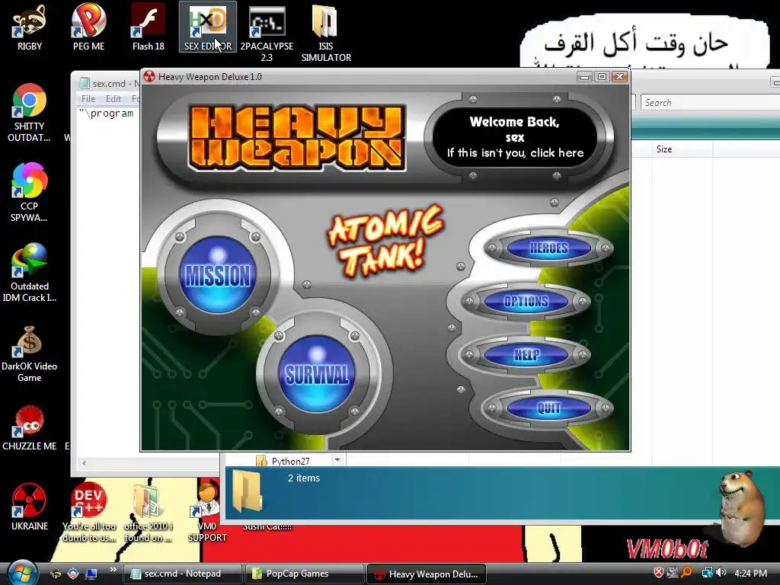This screenshot has width=780, height=585.
Task: Open the VM0 SUPPORT shortcut
Action: coord(207,513)
